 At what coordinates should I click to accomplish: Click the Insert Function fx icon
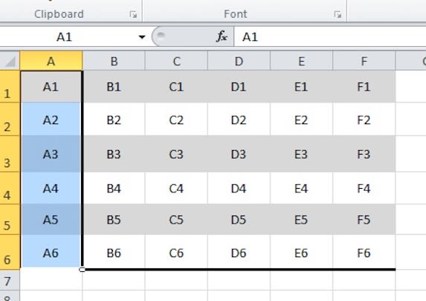coord(222,36)
